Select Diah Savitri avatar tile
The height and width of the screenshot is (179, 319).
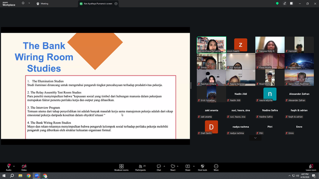click(x=211, y=127)
